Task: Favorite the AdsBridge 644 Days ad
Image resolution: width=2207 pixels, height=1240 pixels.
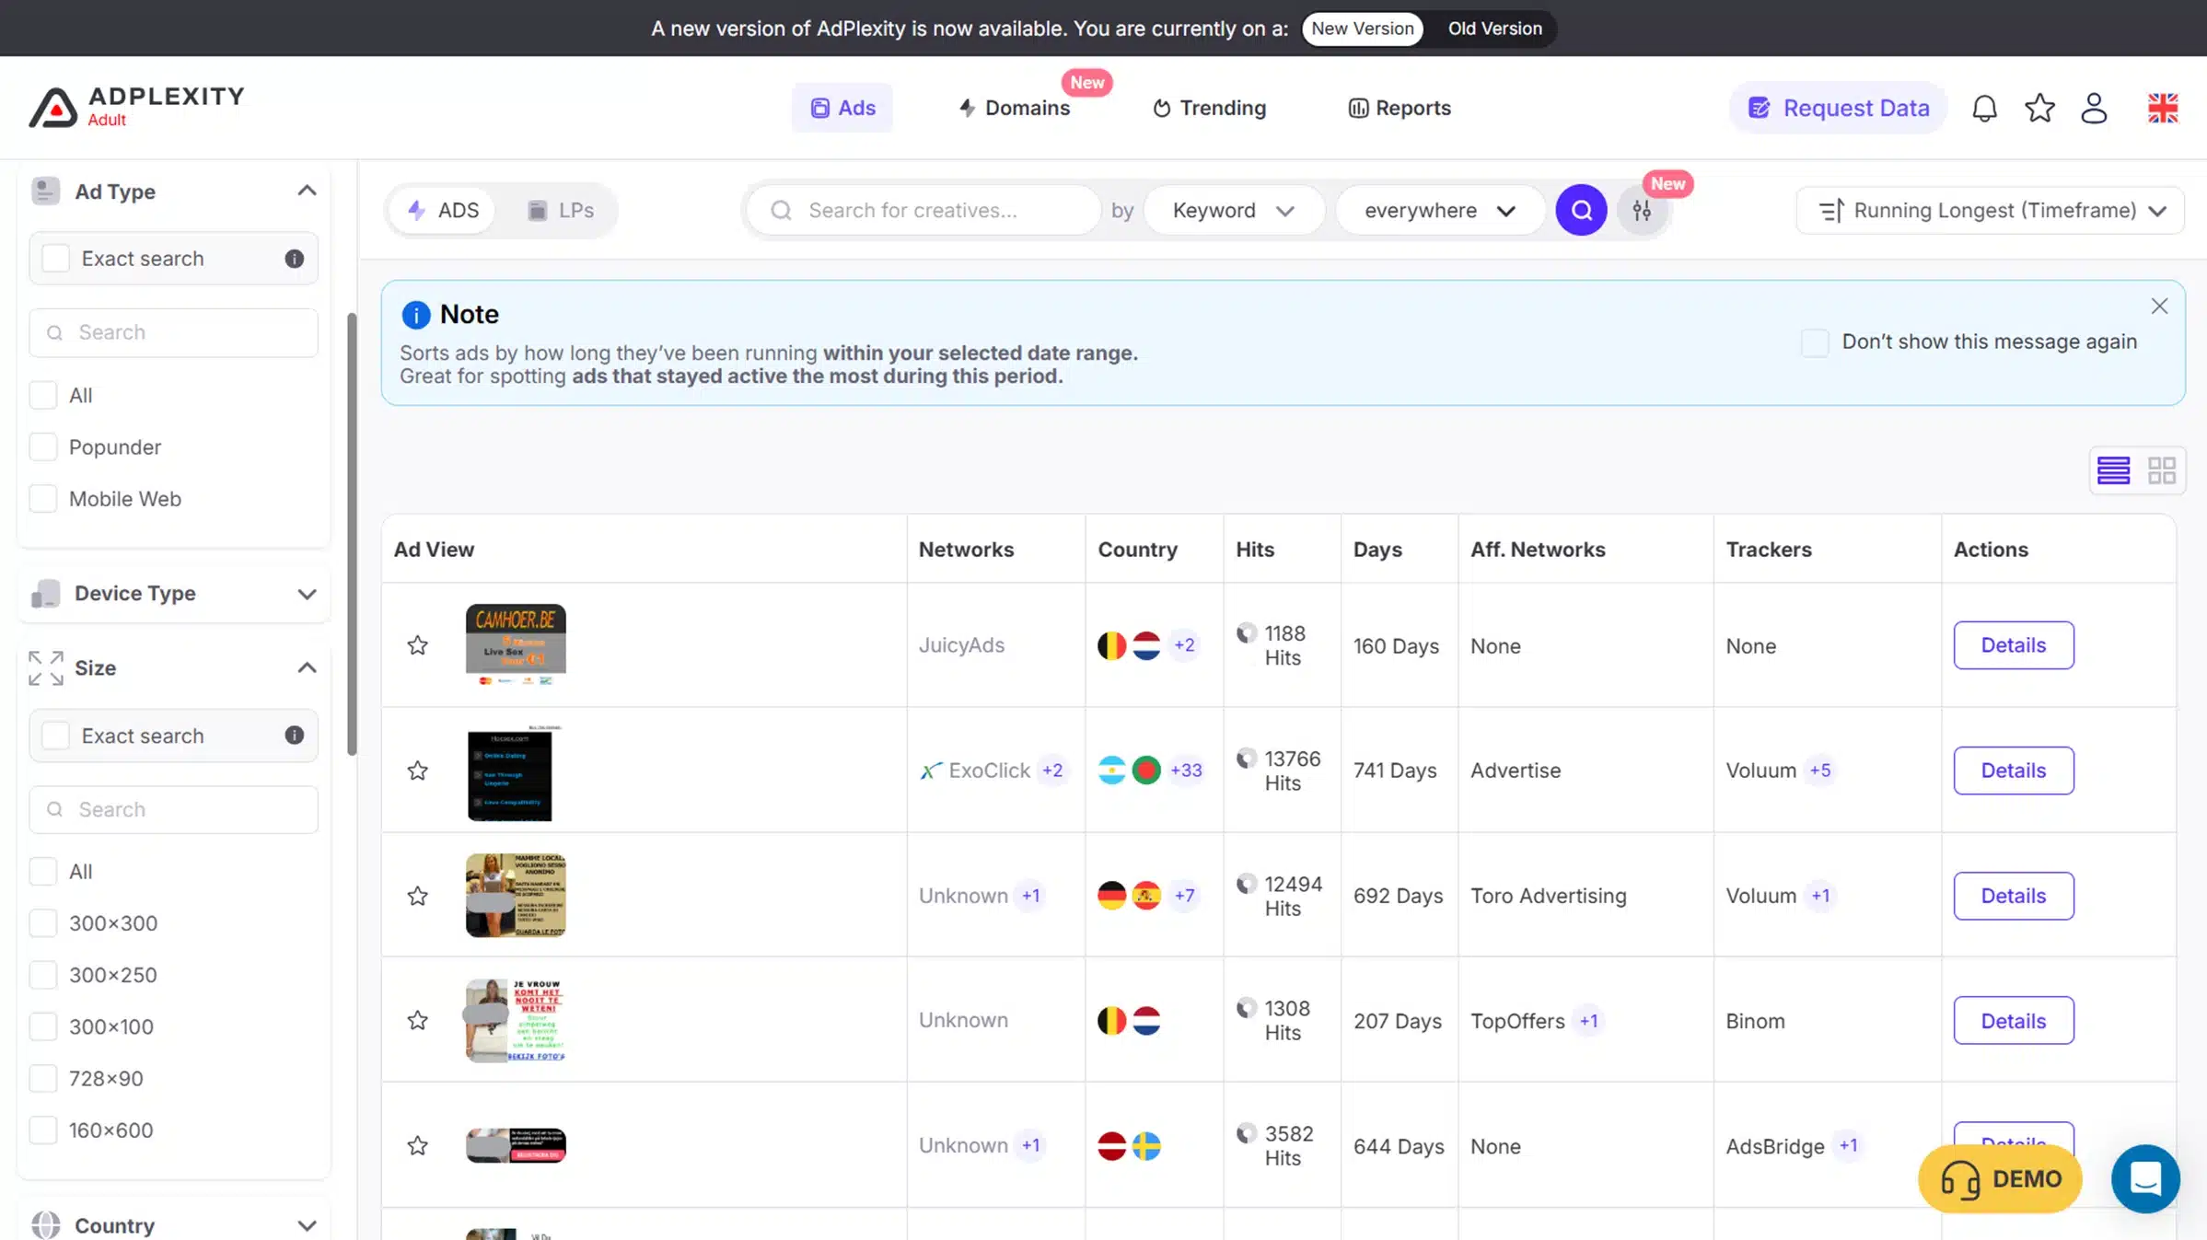Action: click(418, 1145)
